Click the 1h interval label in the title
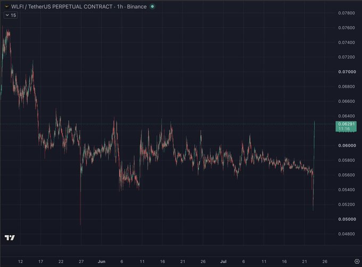 pyautogui.click(x=120, y=6)
